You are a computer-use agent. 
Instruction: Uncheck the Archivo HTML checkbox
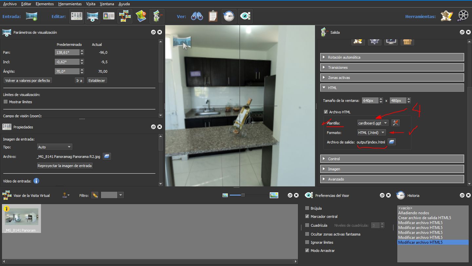[325, 112]
